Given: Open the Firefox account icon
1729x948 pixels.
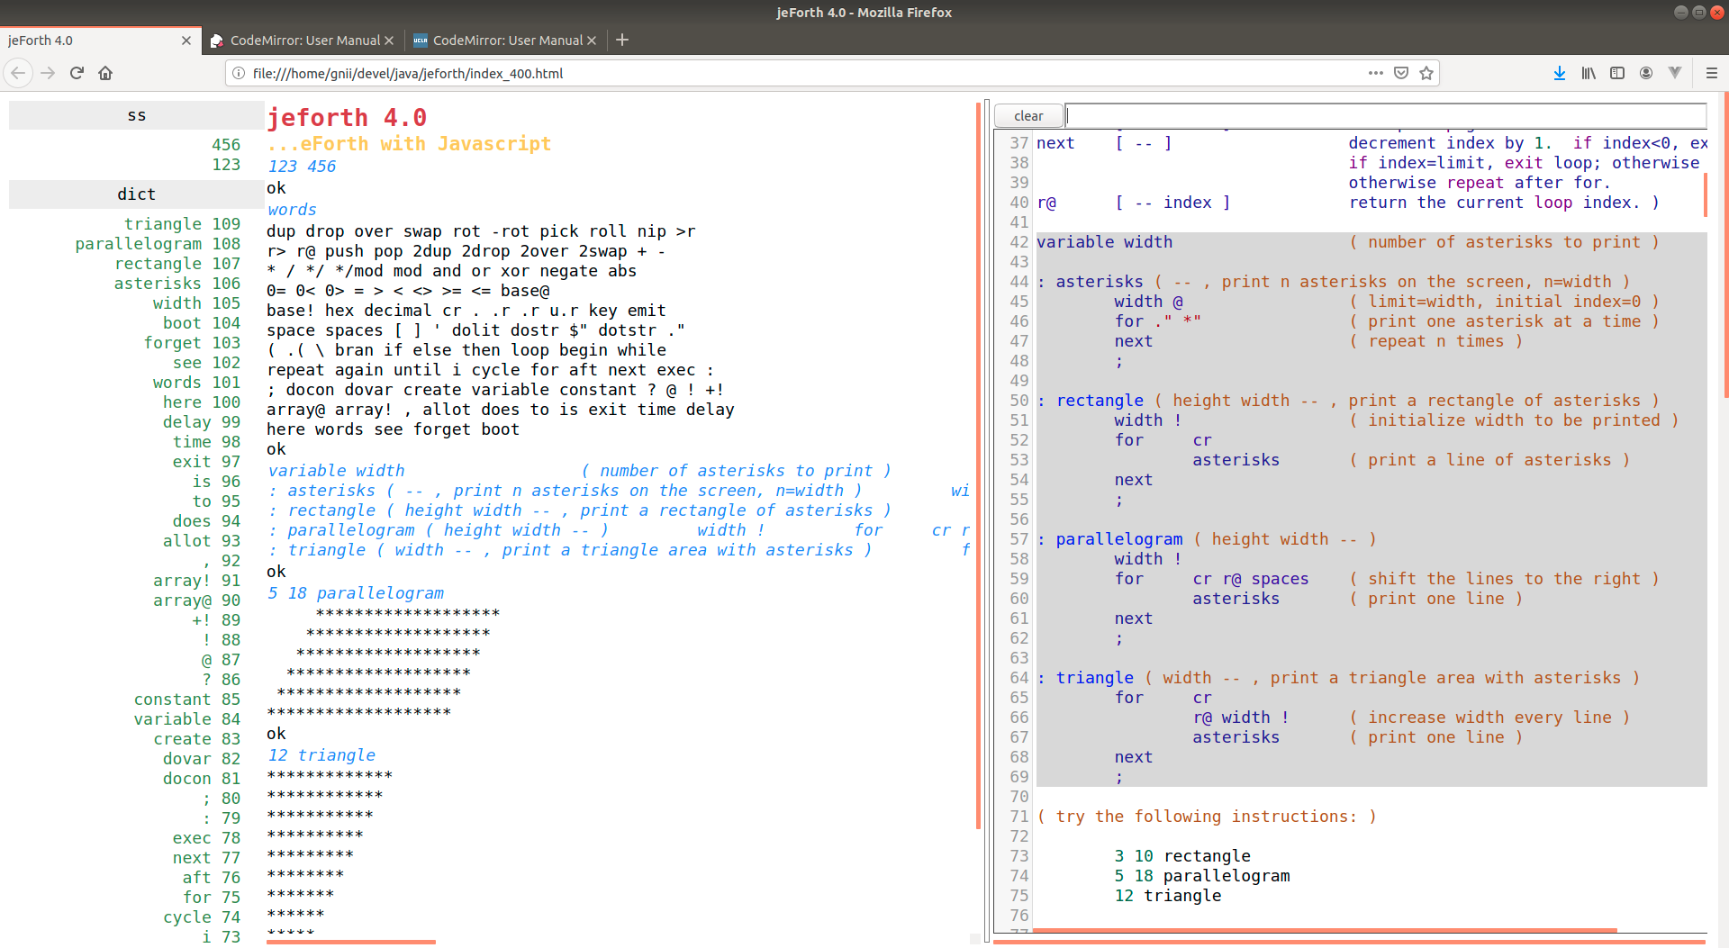Looking at the screenshot, I should [x=1646, y=73].
